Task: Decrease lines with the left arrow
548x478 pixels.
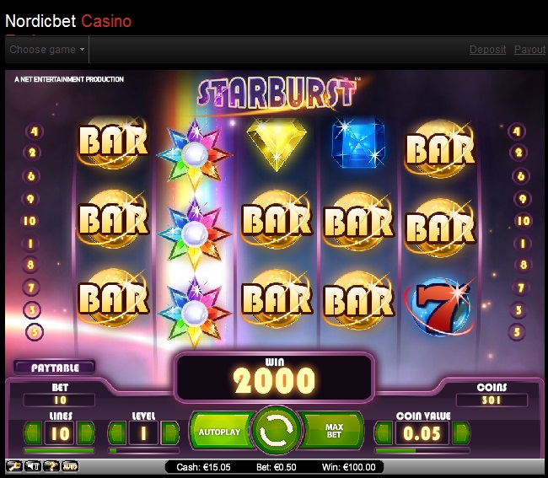Action: [x=33, y=433]
